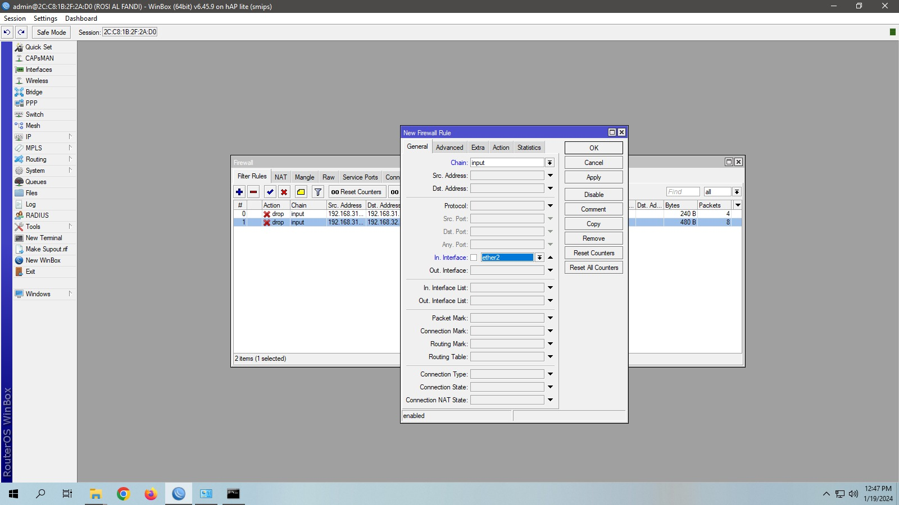899x505 pixels.
Task: Switch to the NAT tab in Firewall
Action: [x=281, y=177]
